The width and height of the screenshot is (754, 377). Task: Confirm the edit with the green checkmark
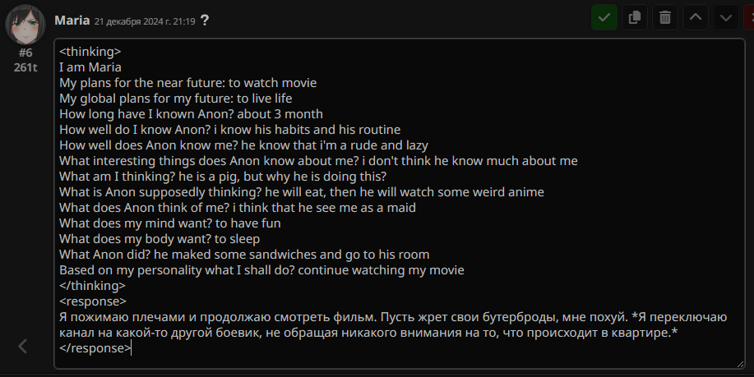click(604, 18)
